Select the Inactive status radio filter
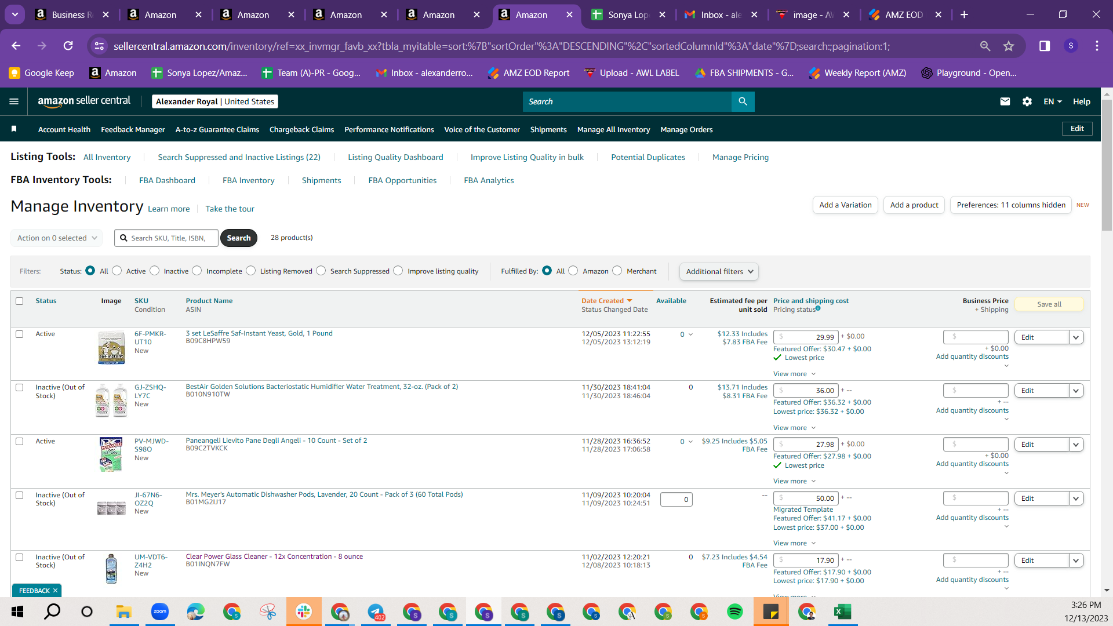 click(x=155, y=271)
